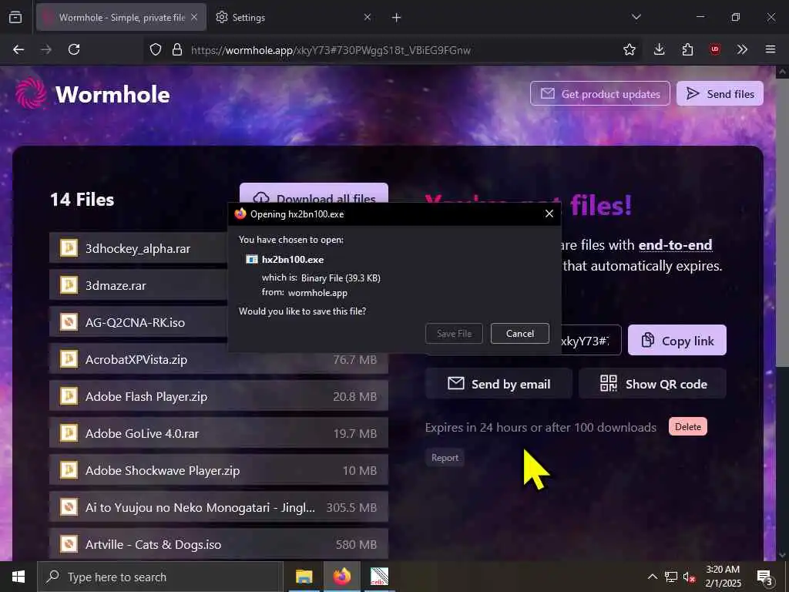Open the Firefox downloads panel

[660, 49]
